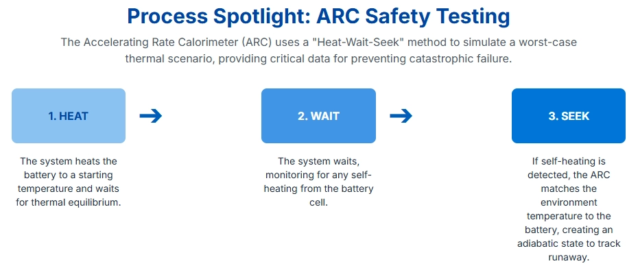627x268 pixels.
Task: Select the 3. SEEK step box
Action: (x=569, y=116)
